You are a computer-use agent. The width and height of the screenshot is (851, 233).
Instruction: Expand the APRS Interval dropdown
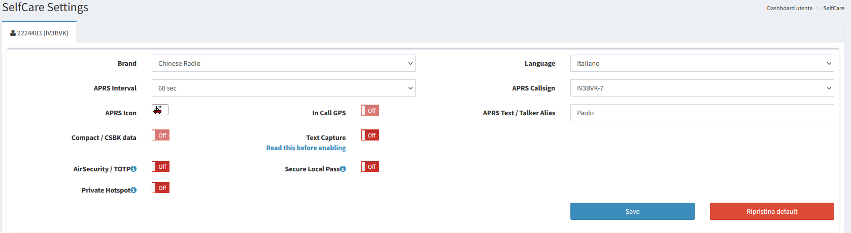(283, 88)
